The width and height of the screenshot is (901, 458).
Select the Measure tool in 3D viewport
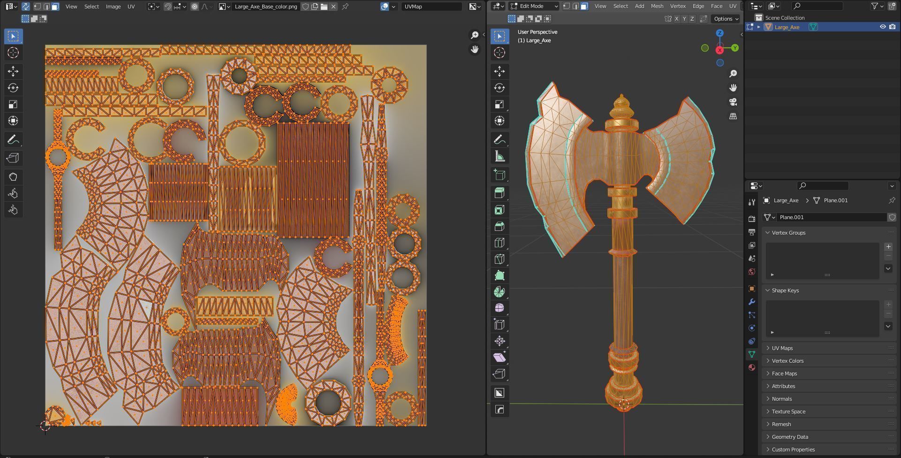(500, 156)
